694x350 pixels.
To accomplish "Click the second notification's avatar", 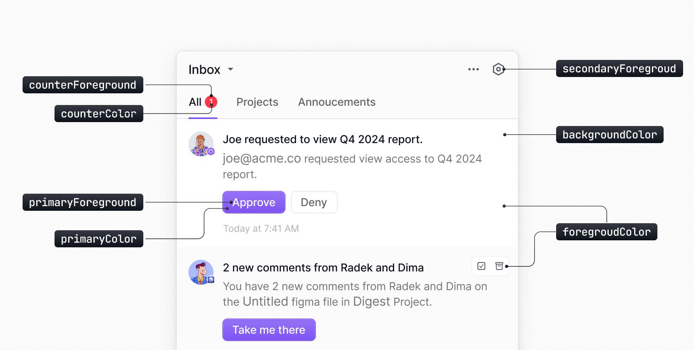I will click(x=201, y=272).
